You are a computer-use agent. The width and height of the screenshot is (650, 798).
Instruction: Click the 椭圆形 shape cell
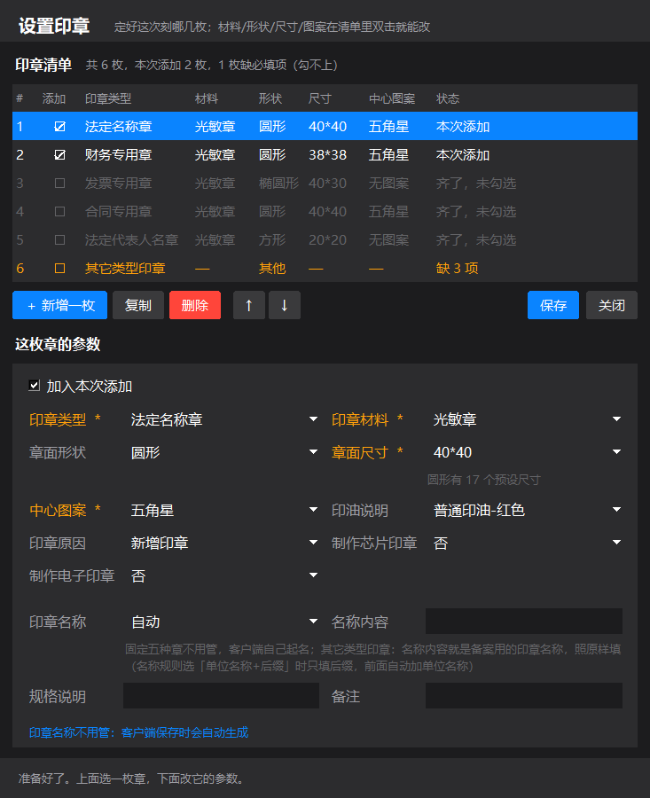(278, 184)
